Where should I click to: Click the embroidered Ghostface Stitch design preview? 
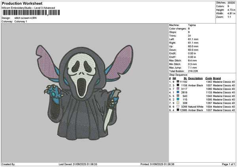tap(85, 92)
